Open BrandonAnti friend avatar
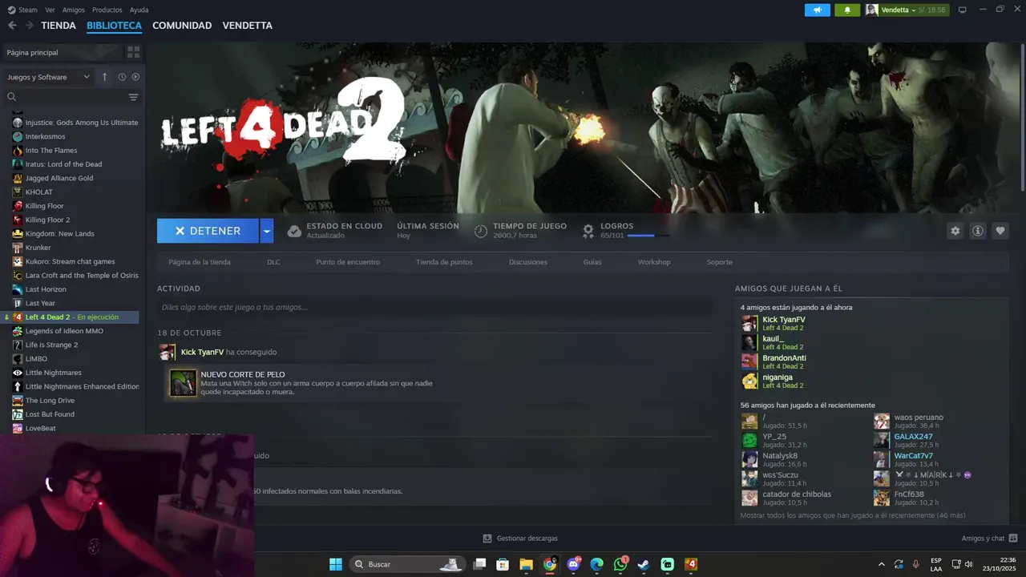1026x577 pixels. click(x=749, y=361)
